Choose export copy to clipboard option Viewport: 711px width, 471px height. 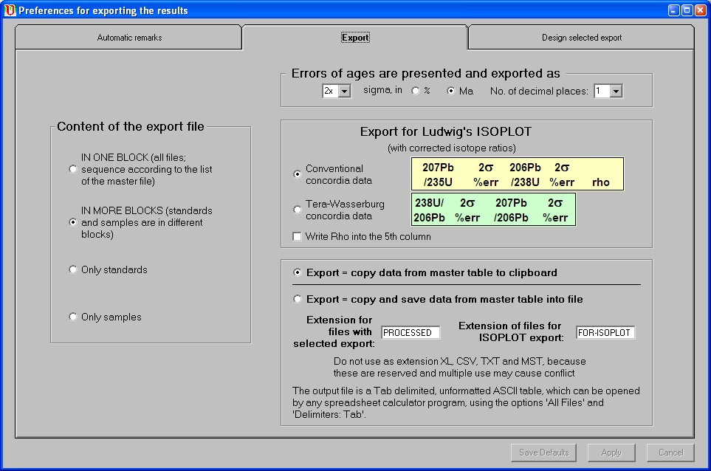tap(297, 272)
